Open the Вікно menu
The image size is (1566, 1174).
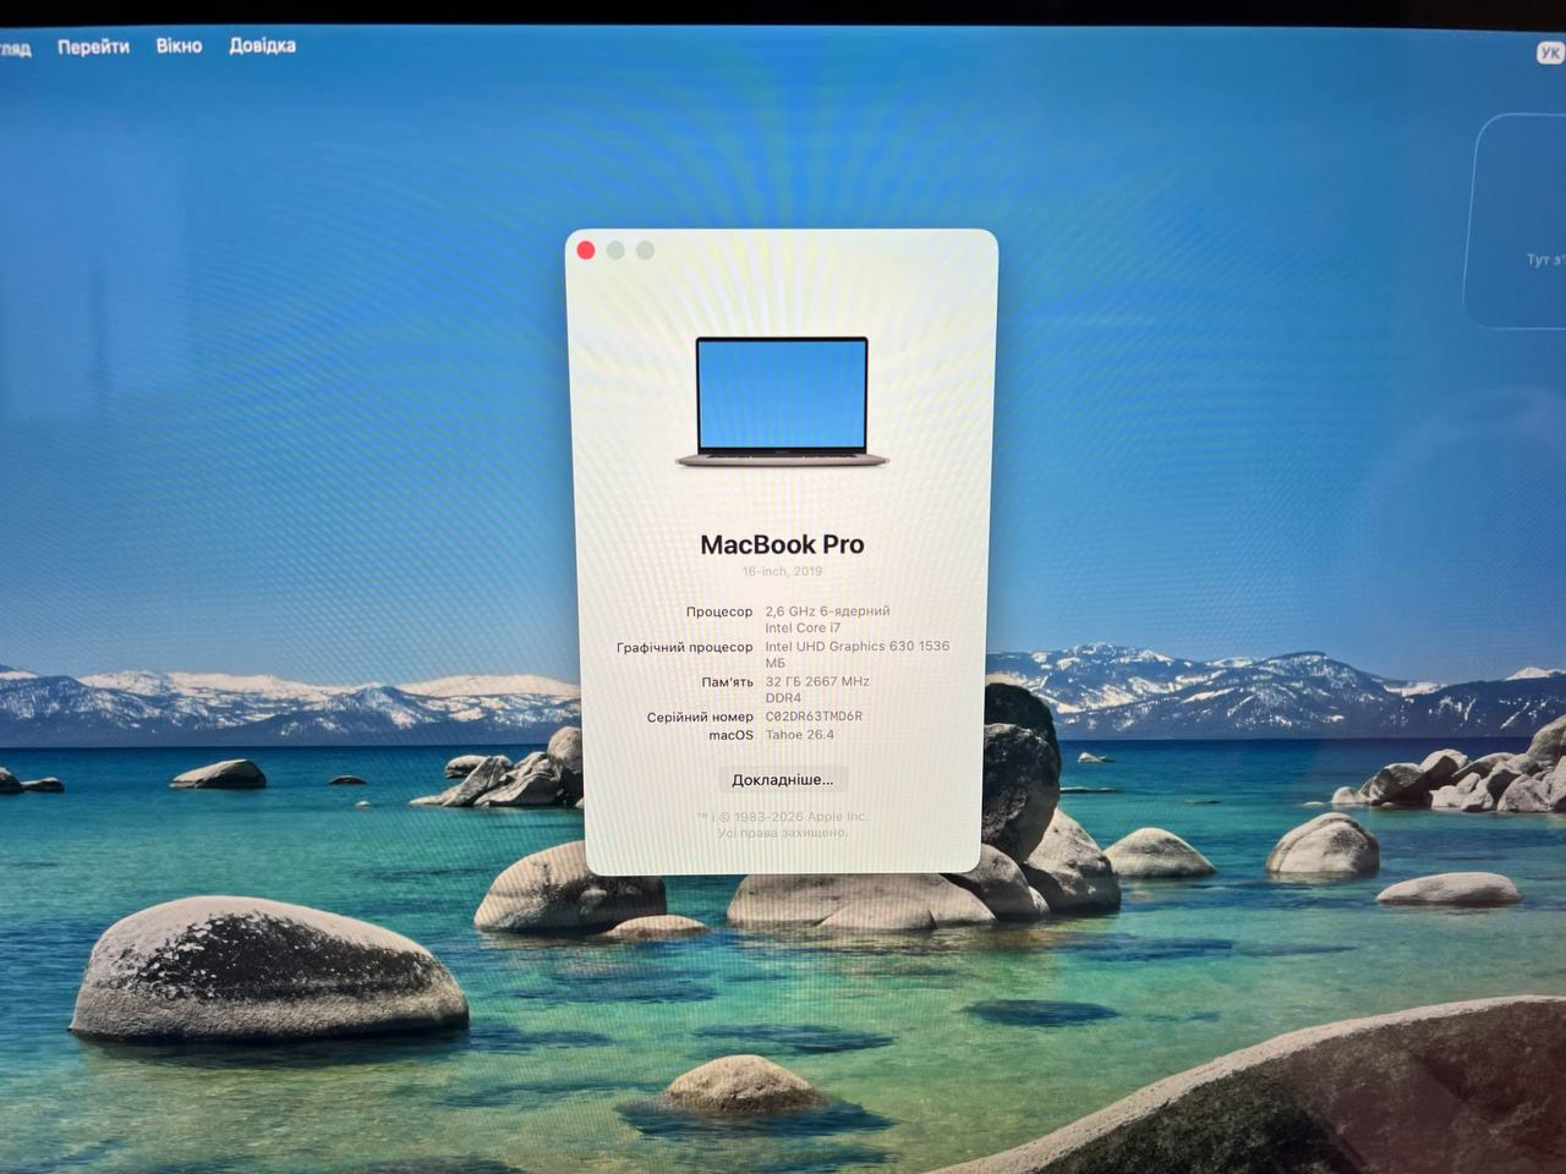point(179,47)
